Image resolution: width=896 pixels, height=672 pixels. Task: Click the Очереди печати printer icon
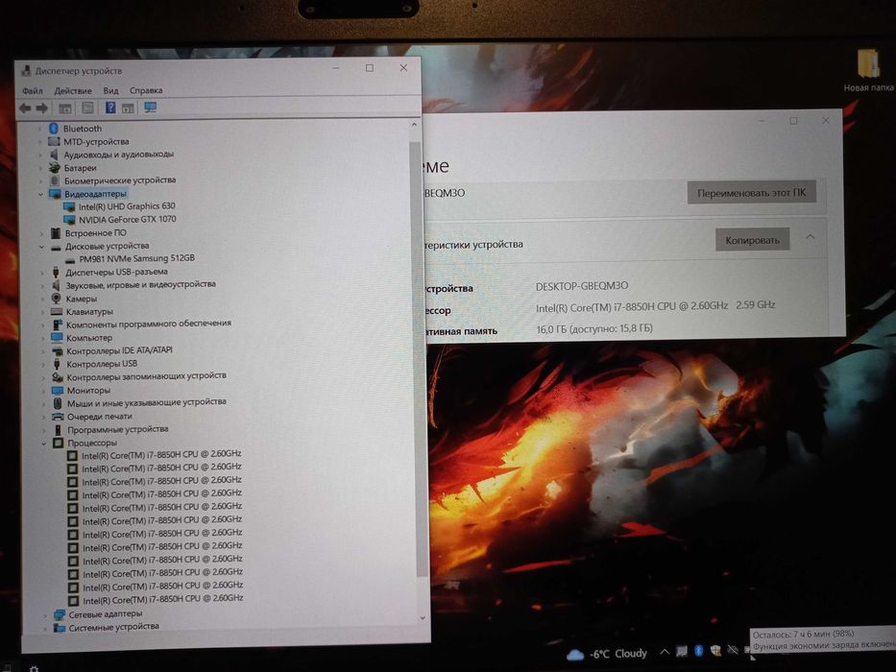click(x=58, y=417)
